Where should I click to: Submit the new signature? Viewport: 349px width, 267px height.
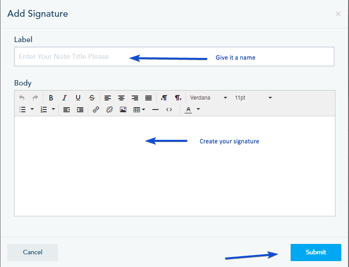(316, 253)
